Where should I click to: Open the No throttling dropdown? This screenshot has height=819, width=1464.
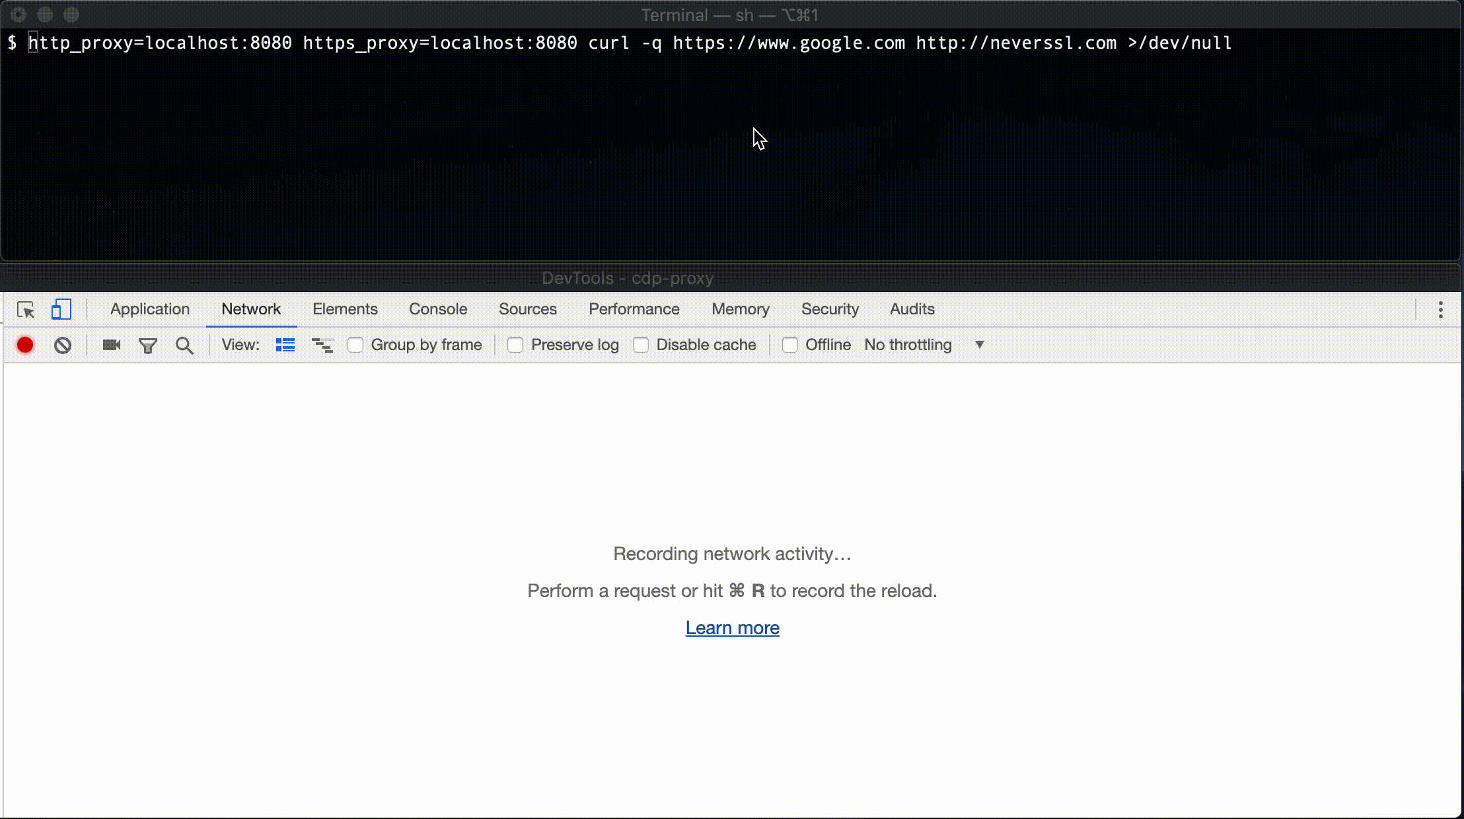click(908, 345)
